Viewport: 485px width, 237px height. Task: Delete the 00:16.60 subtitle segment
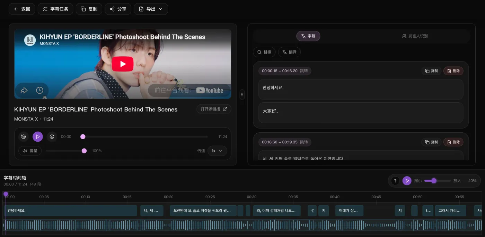point(453,142)
